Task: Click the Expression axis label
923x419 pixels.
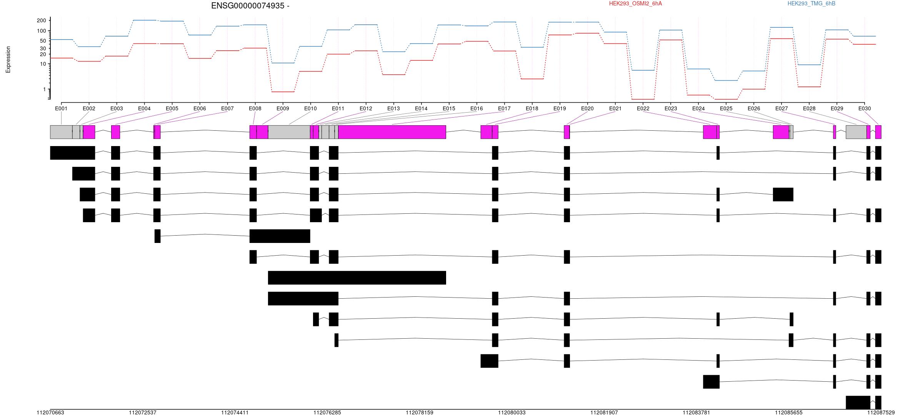Action: tap(8, 60)
